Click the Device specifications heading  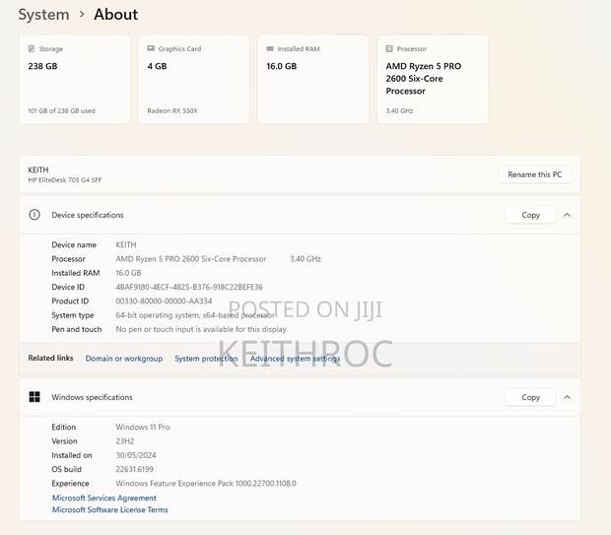[88, 215]
